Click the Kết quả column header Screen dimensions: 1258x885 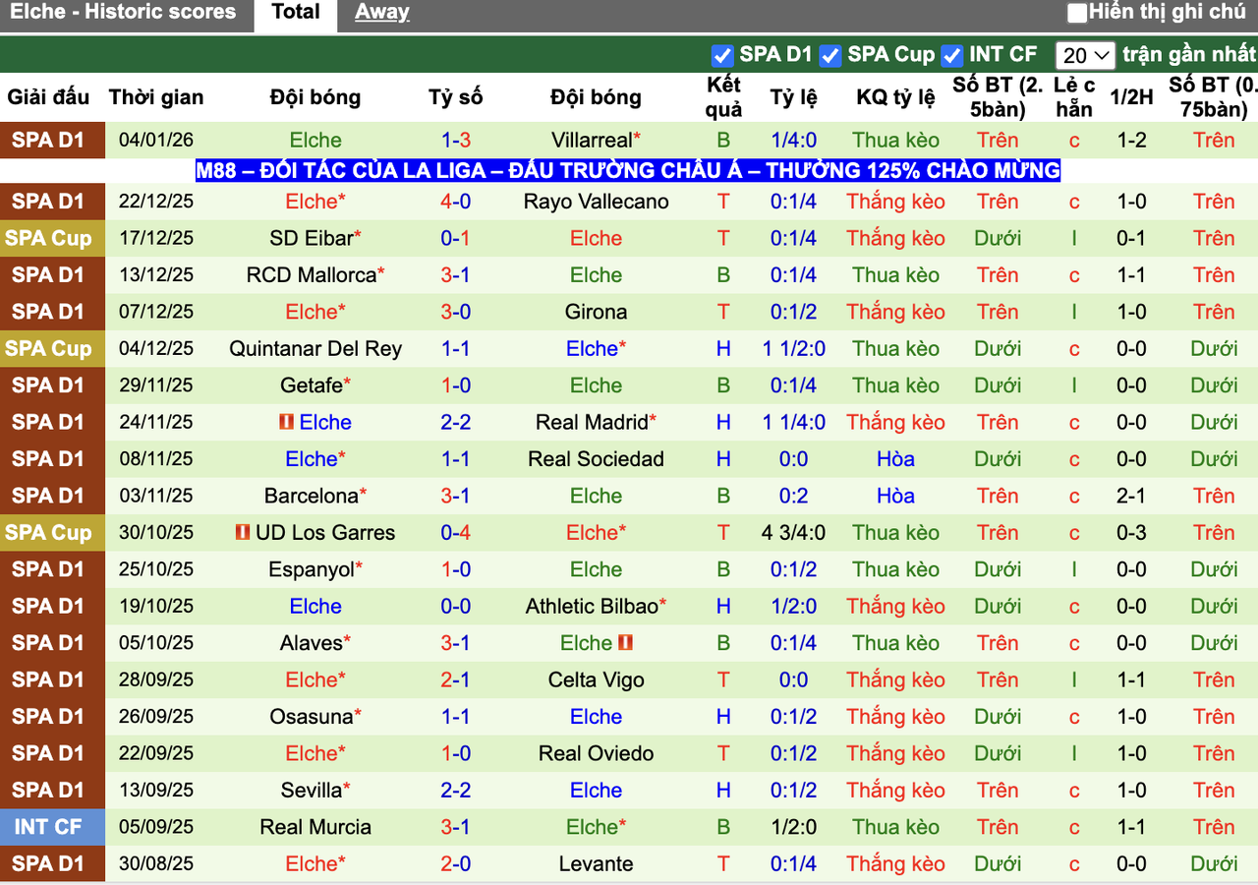(723, 97)
